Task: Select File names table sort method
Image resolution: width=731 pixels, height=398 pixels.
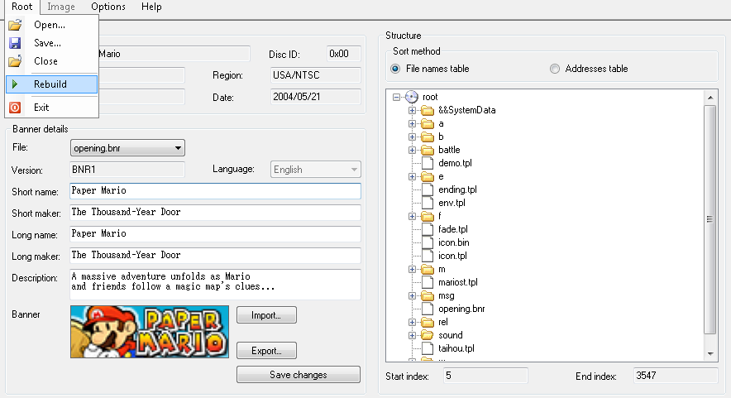Action: 395,69
